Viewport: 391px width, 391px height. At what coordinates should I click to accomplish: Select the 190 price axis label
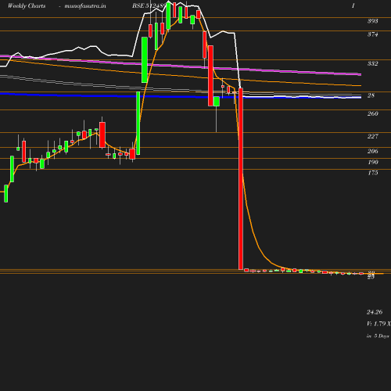(373, 162)
